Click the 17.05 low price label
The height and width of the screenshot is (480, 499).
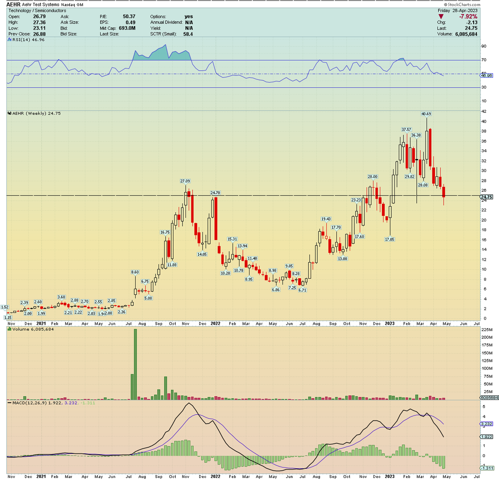click(x=390, y=240)
